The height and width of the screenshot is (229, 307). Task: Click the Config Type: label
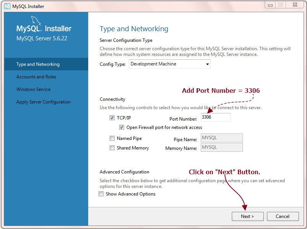pyautogui.click(x=113, y=64)
